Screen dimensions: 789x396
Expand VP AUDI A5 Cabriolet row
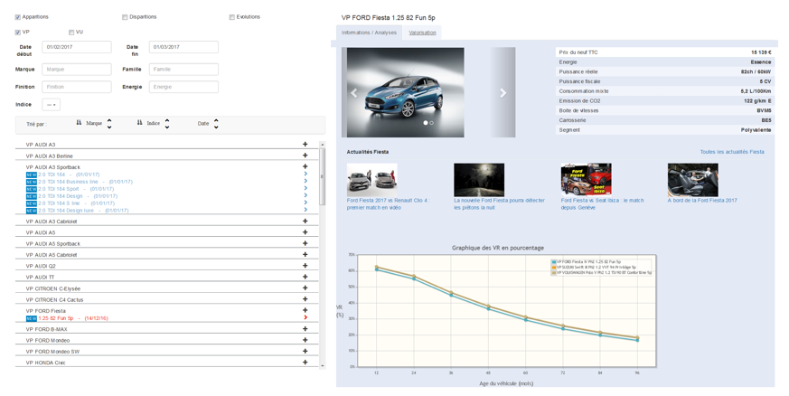pos(305,255)
